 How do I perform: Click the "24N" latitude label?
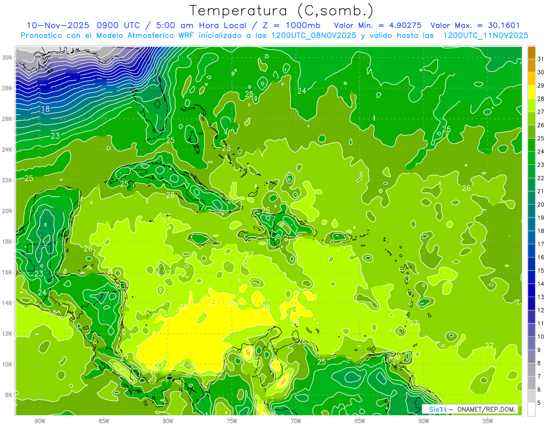click(x=7, y=150)
